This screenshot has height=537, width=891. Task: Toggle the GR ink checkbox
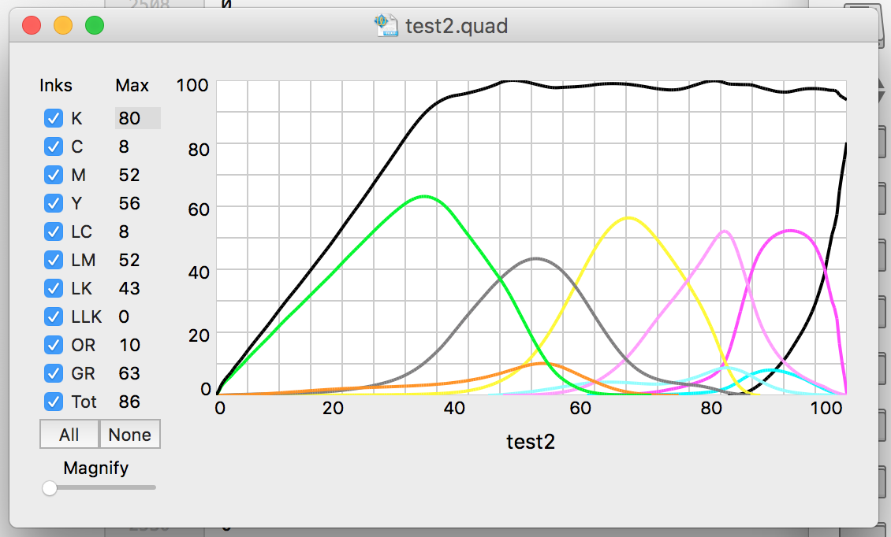click(54, 373)
